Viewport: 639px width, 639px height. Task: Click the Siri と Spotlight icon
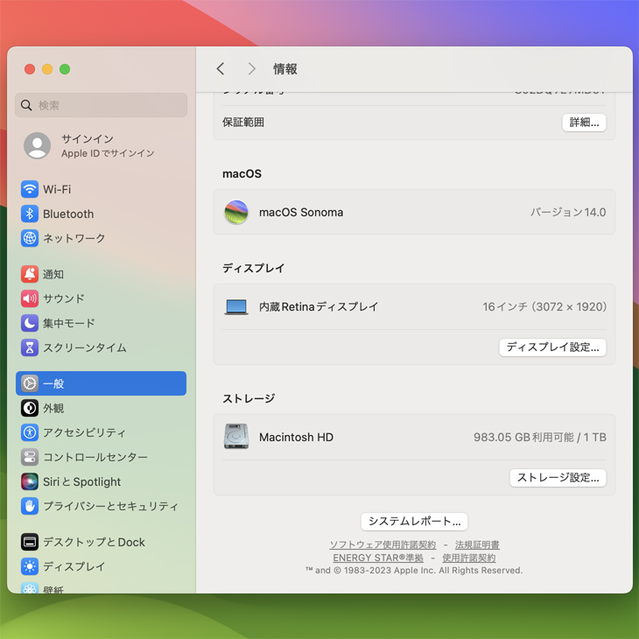[30, 481]
